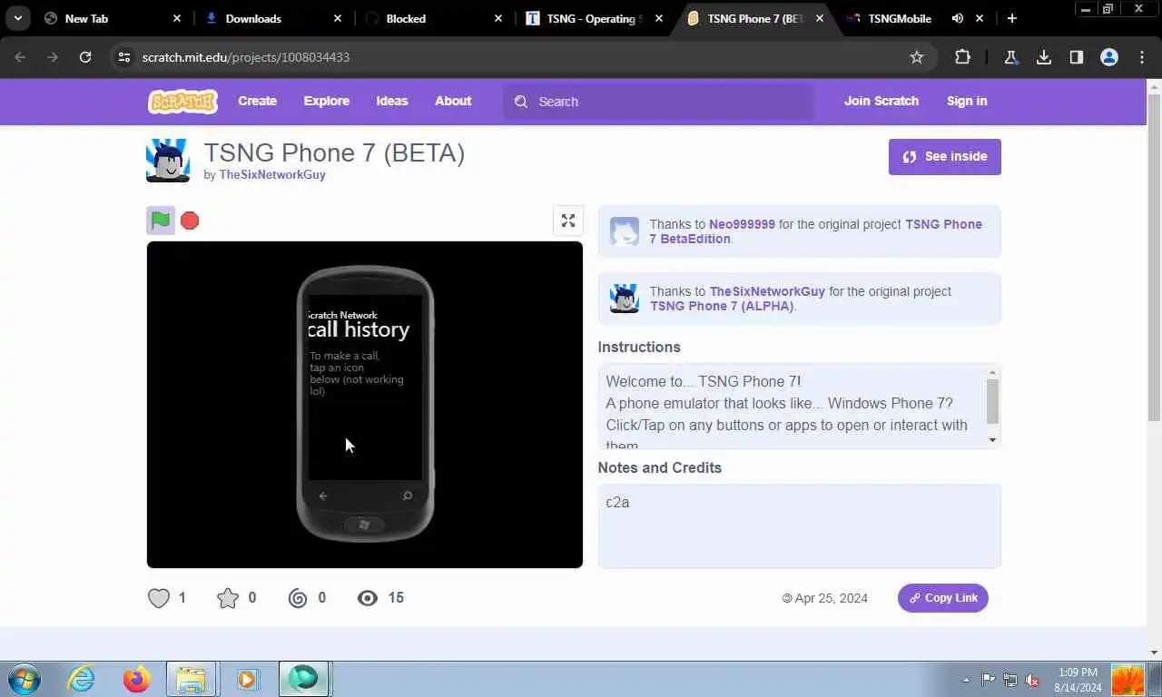The height and width of the screenshot is (697, 1162).
Task: Enter fullscreen mode for the project player
Action: 568,221
